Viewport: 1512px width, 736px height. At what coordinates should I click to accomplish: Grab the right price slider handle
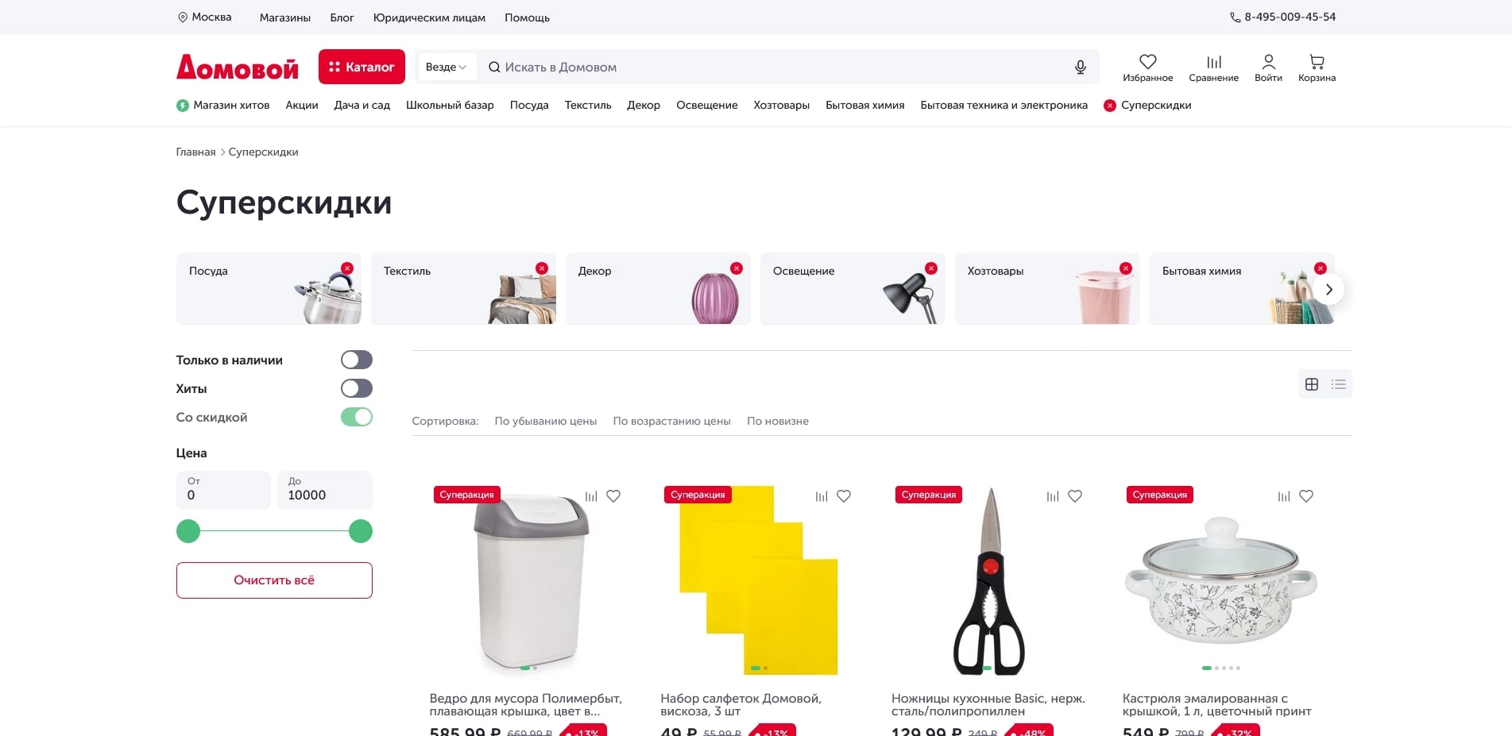point(361,531)
